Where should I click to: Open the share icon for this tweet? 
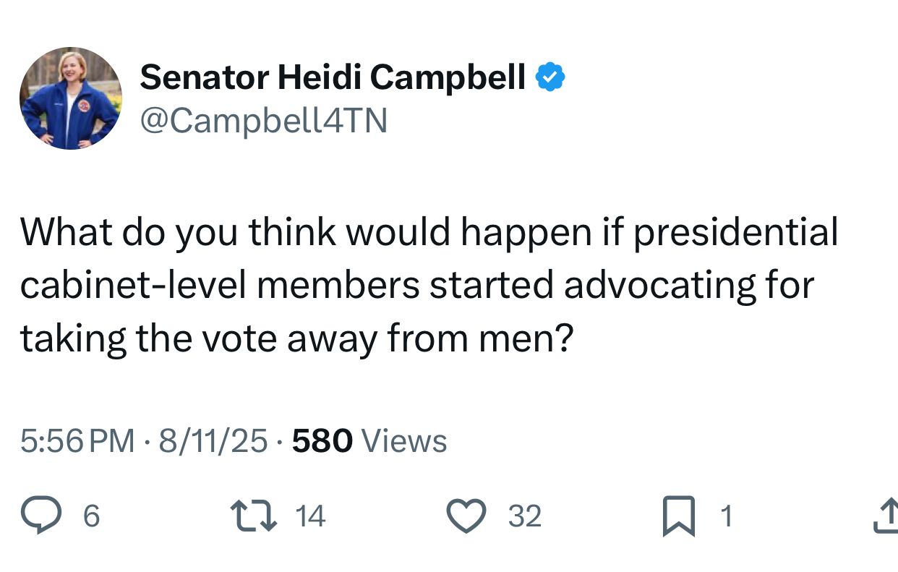point(886,516)
